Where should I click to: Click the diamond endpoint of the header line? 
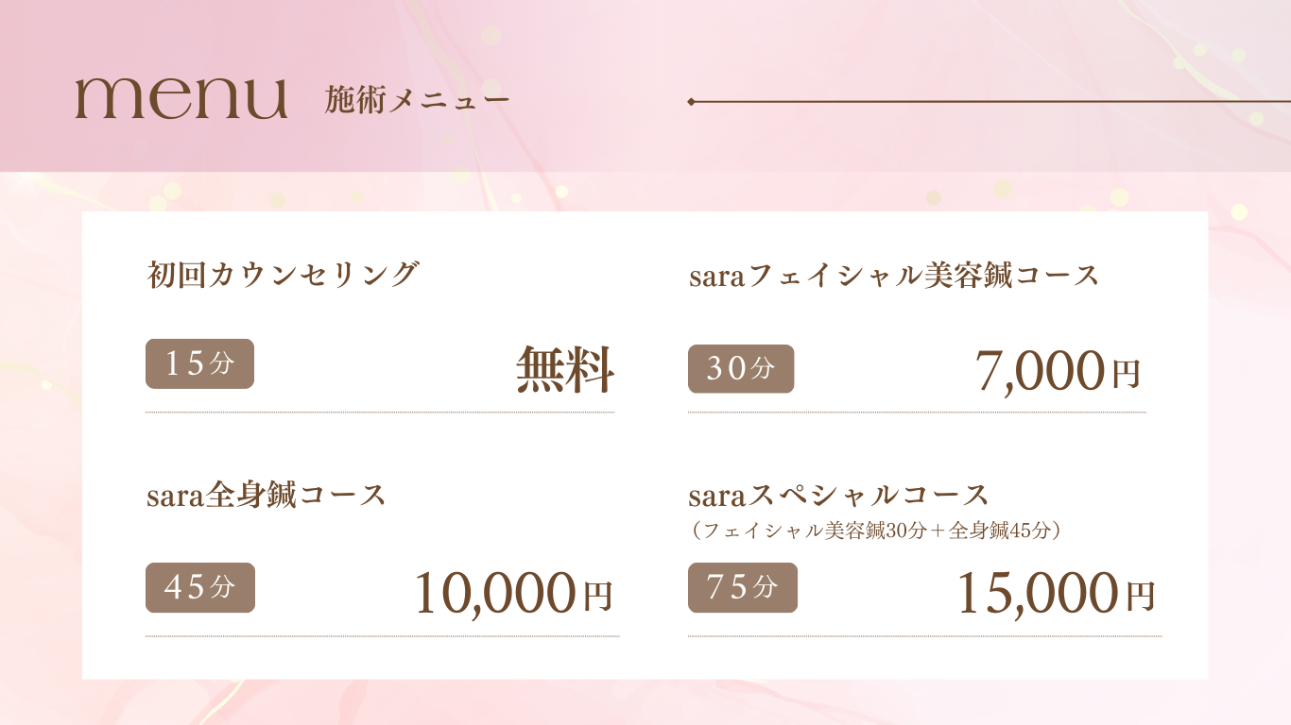coord(692,101)
